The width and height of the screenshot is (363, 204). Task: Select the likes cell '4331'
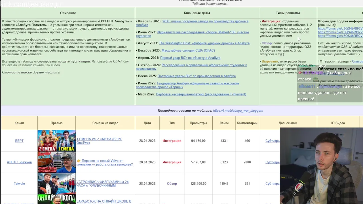224,141
